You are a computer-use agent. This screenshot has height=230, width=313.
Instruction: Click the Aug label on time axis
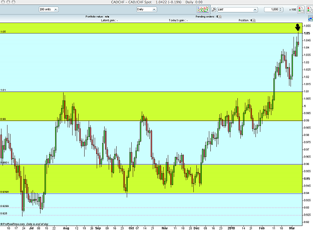click(66, 228)
